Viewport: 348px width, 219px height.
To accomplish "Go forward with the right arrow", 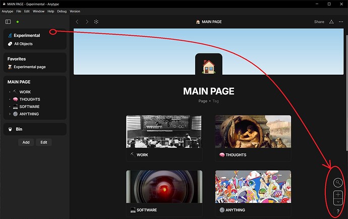I will [x=87, y=22].
